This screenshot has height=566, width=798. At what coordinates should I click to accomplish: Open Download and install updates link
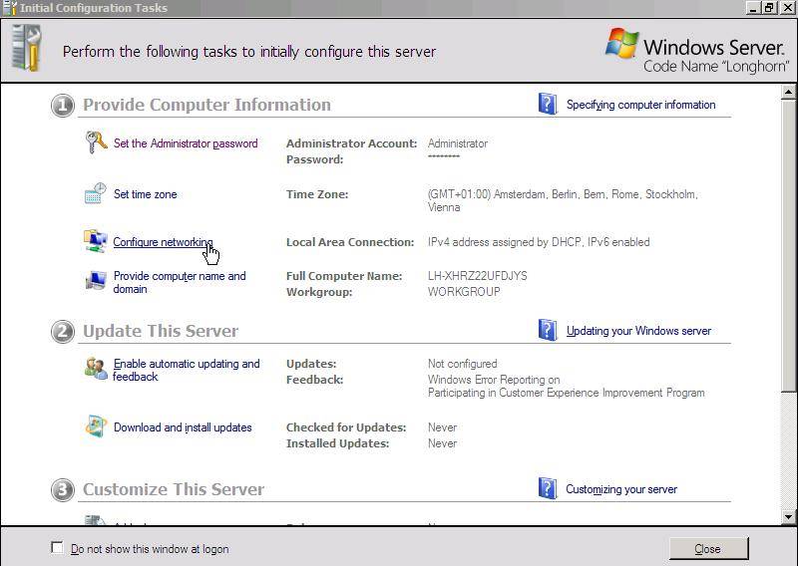183,427
